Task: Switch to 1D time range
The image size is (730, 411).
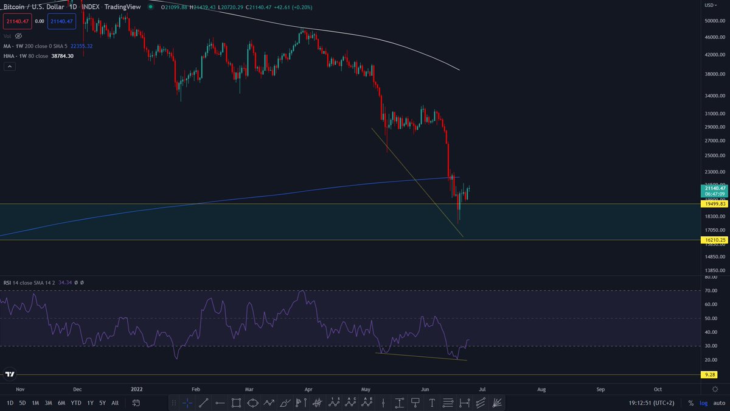Action: tap(10, 402)
